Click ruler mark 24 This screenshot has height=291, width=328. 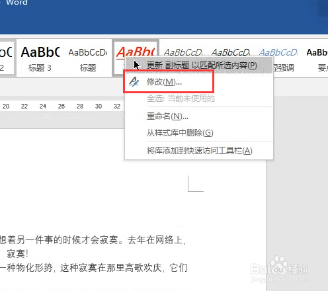coord(43,106)
